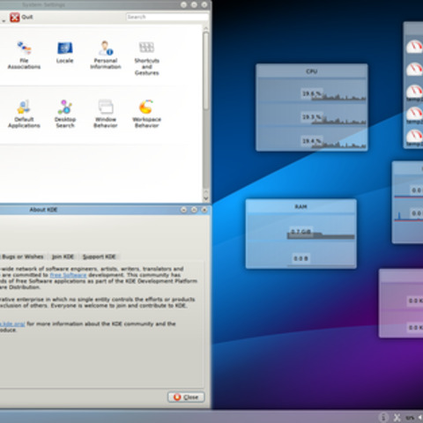This screenshot has height=423, width=423.
Task: Open Default Applications settings
Action: coord(24,114)
